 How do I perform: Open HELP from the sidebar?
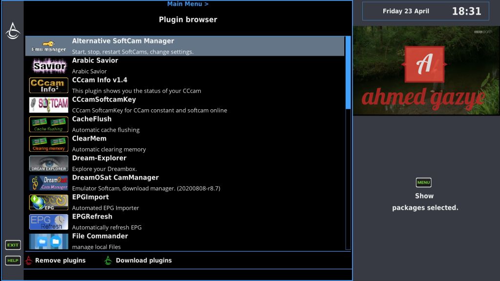[13, 261]
